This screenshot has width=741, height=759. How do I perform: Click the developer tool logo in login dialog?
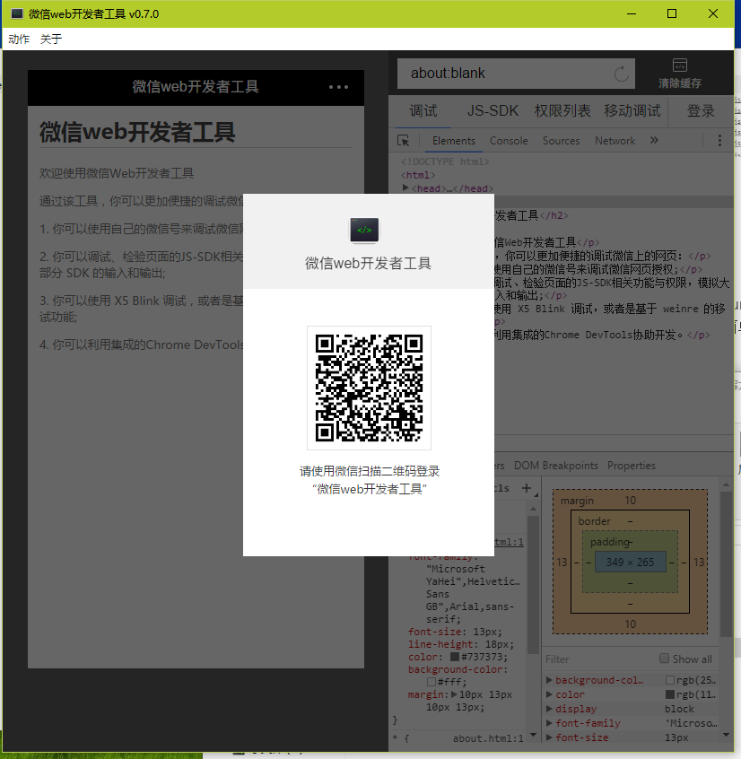pyautogui.click(x=364, y=230)
